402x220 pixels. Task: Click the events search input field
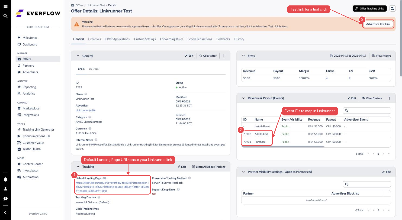coord(367,111)
